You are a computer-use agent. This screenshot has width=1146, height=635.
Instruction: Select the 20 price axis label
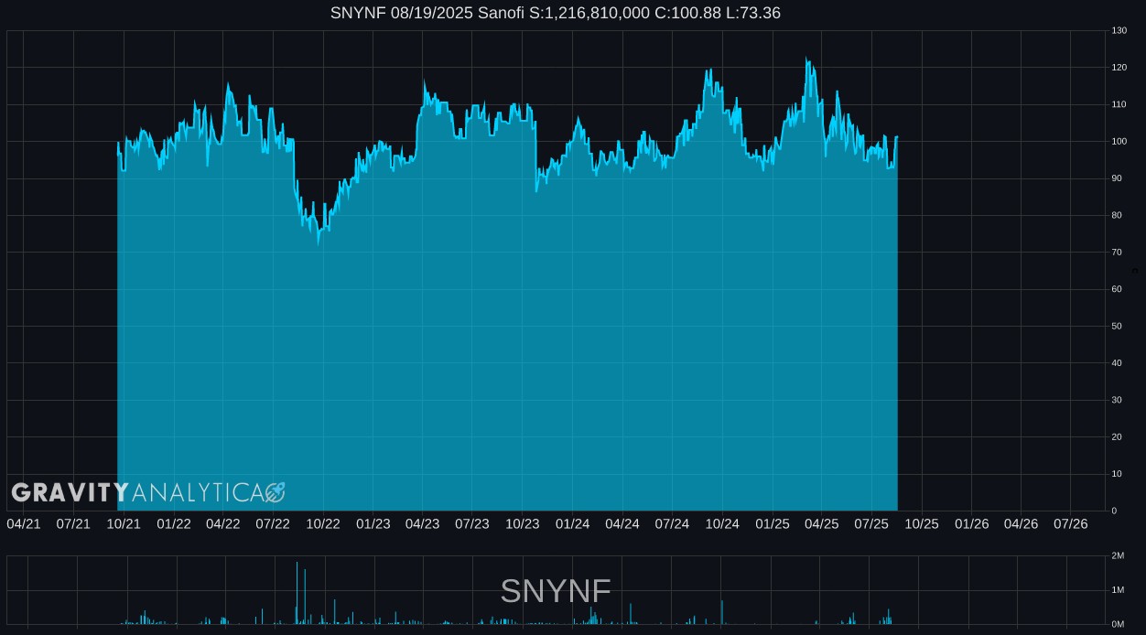(x=1117, y=437)
